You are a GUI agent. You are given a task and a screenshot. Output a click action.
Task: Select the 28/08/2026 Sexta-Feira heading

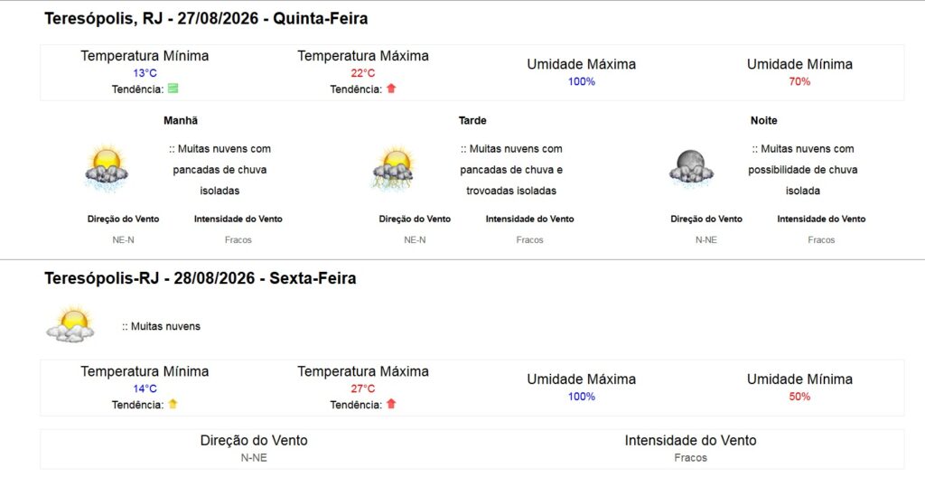coord(200,278)
